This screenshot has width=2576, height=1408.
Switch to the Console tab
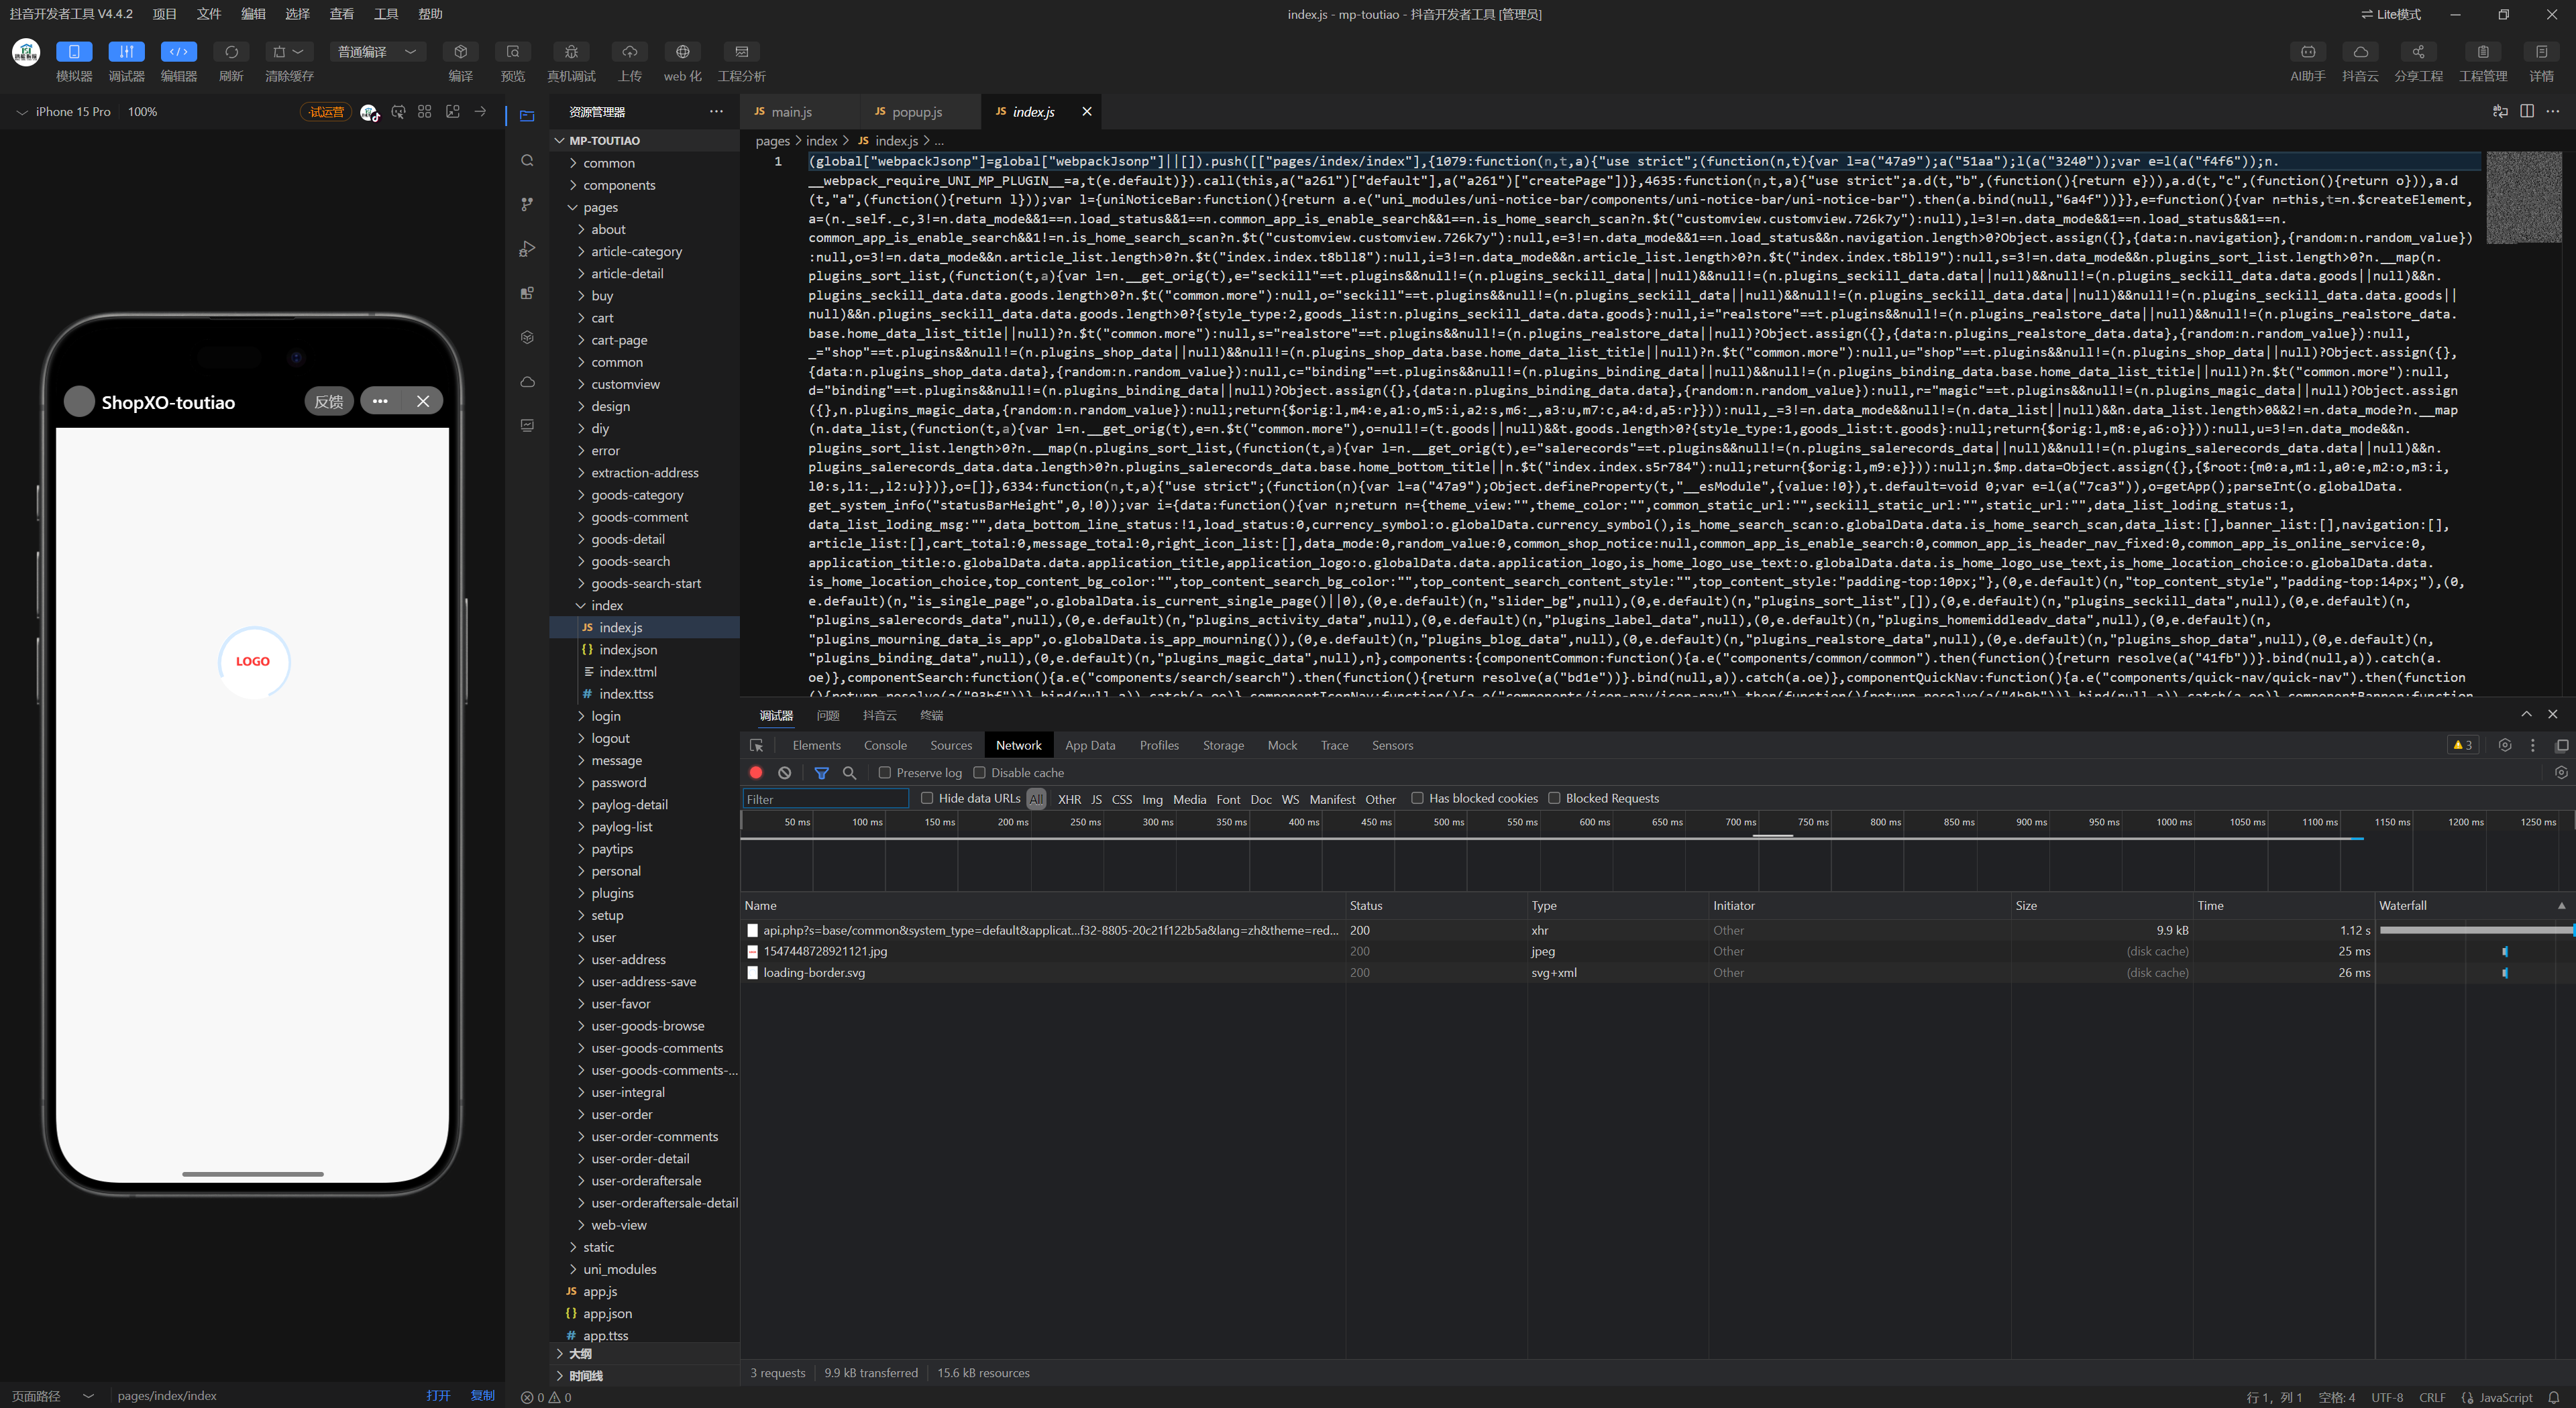(x=884, y=746)
